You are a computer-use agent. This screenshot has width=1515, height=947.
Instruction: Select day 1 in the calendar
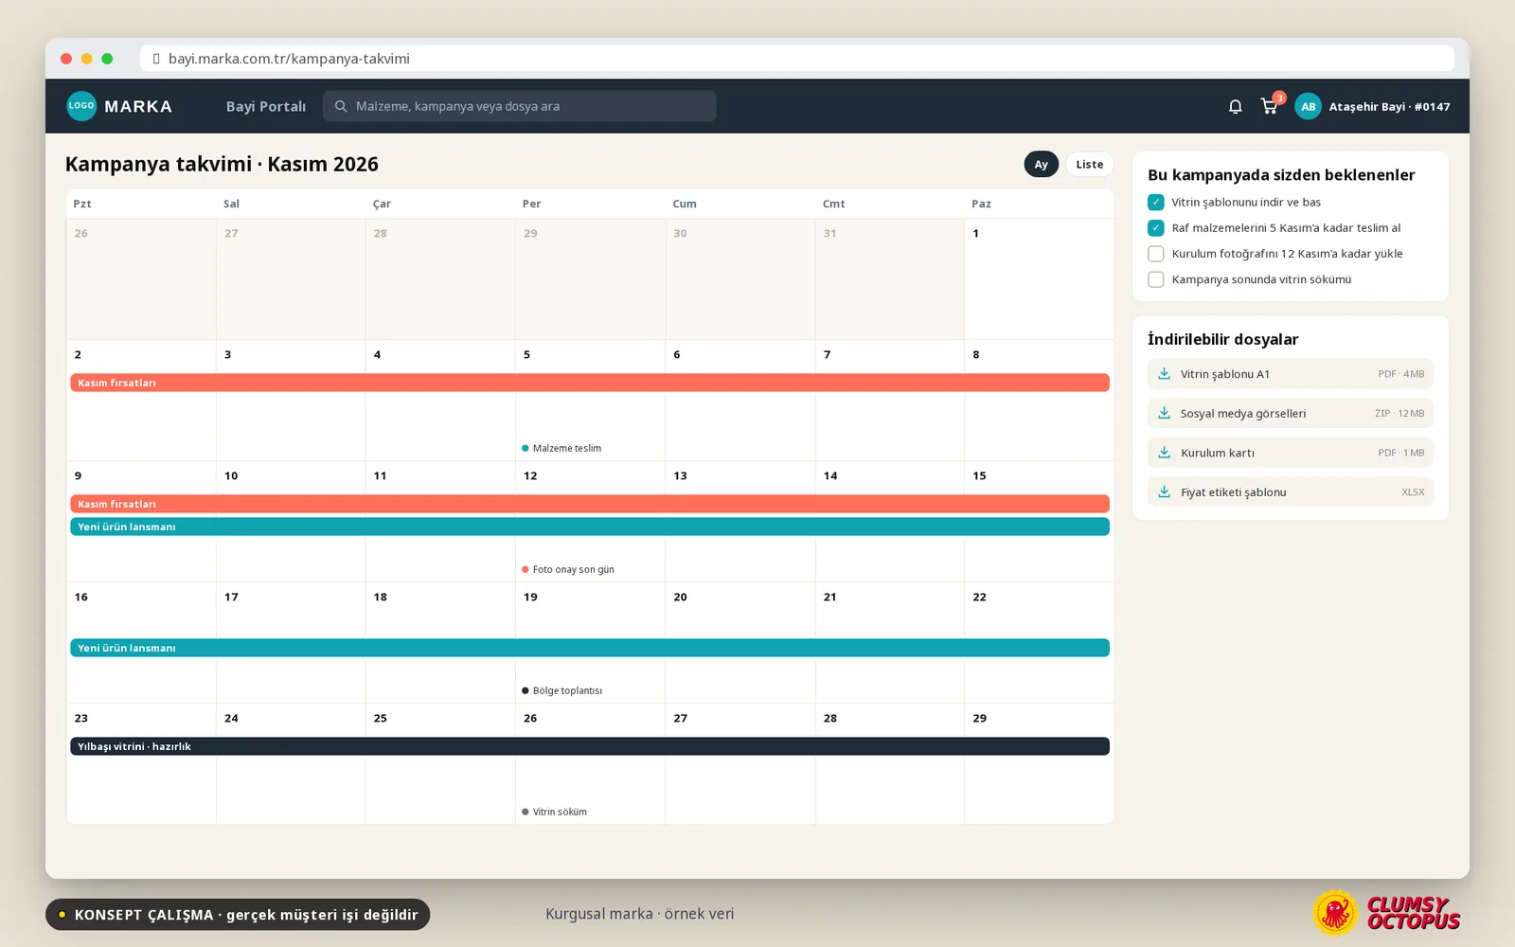[x=1039, y=279]
